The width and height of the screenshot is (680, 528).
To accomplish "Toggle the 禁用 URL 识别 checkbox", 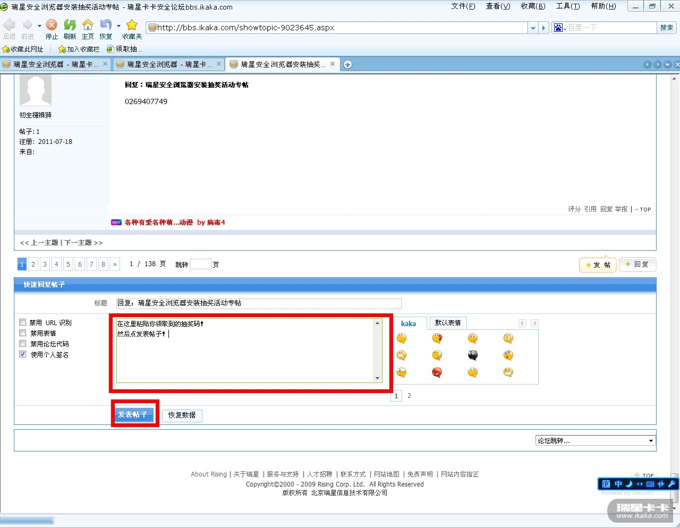I will (x=23, y=322).
